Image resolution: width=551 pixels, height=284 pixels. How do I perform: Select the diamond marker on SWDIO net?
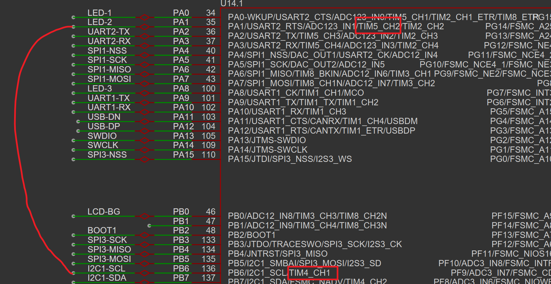pyautogui.click(x=144, y=141)
